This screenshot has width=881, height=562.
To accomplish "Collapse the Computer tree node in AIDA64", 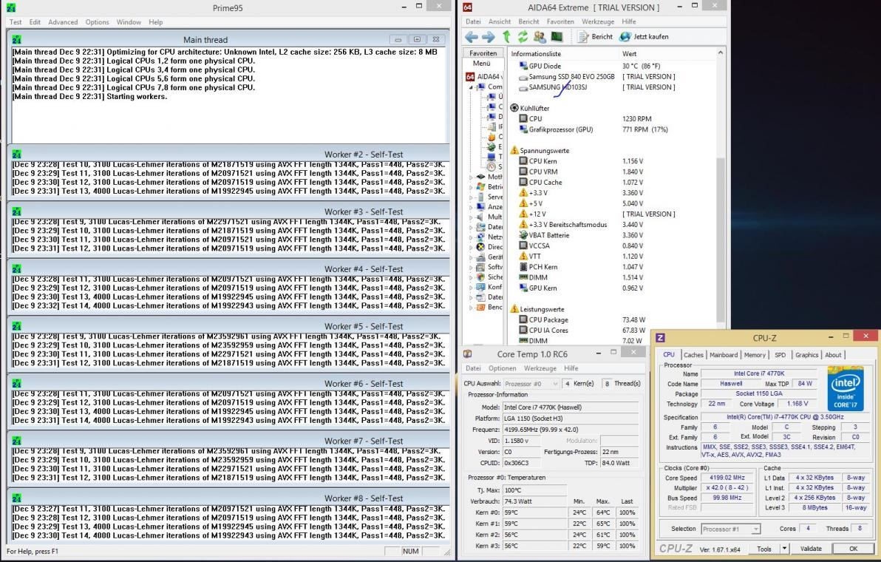I will point(472,87).
